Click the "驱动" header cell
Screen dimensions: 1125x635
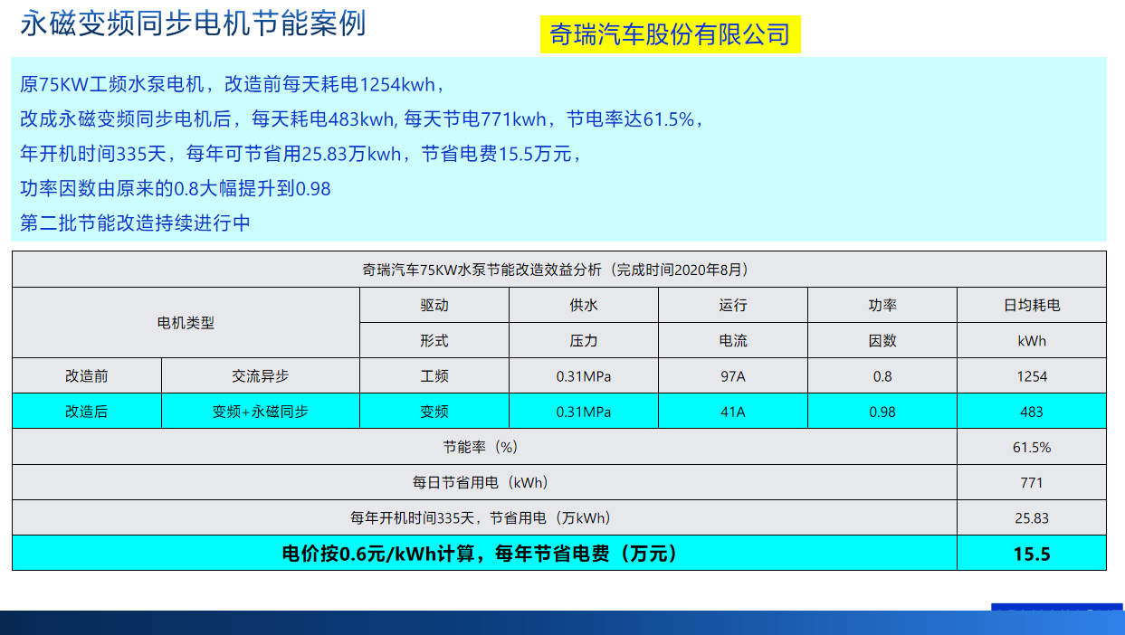[x=434, y=306]
